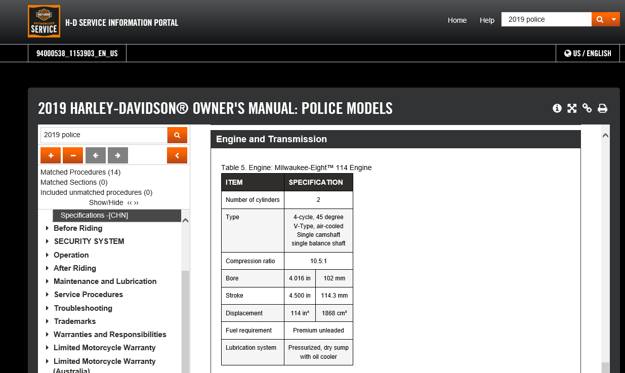625x373 pixels.
Task: Click the orange search button in header
Action: (x=599, y=20)
